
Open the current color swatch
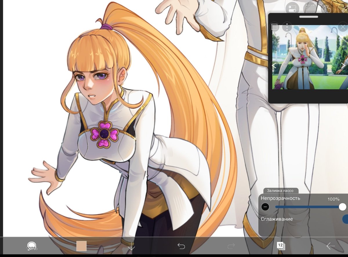coord(81,246)
